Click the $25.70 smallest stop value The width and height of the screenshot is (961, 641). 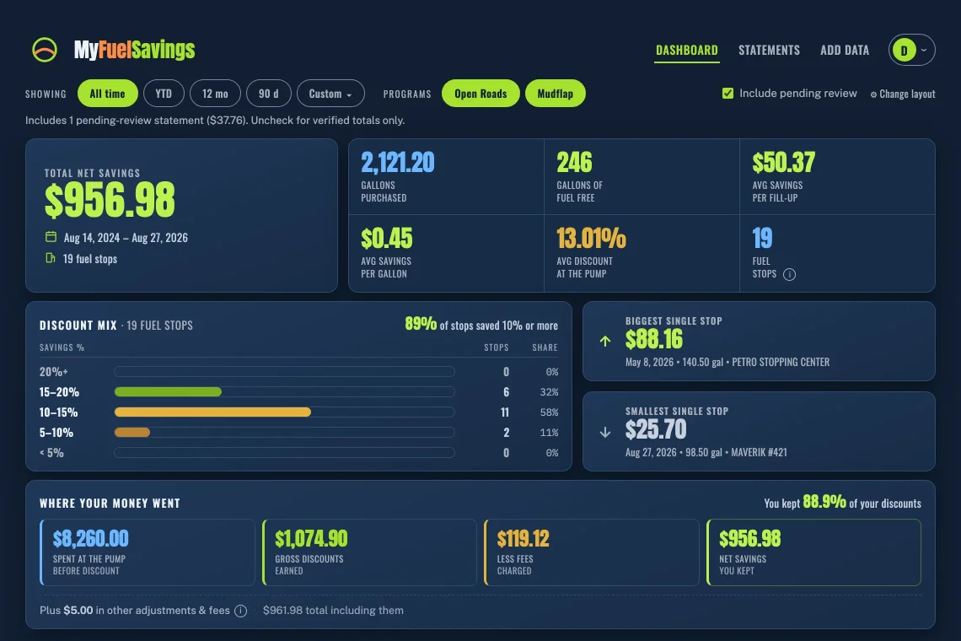pos(656,429)
